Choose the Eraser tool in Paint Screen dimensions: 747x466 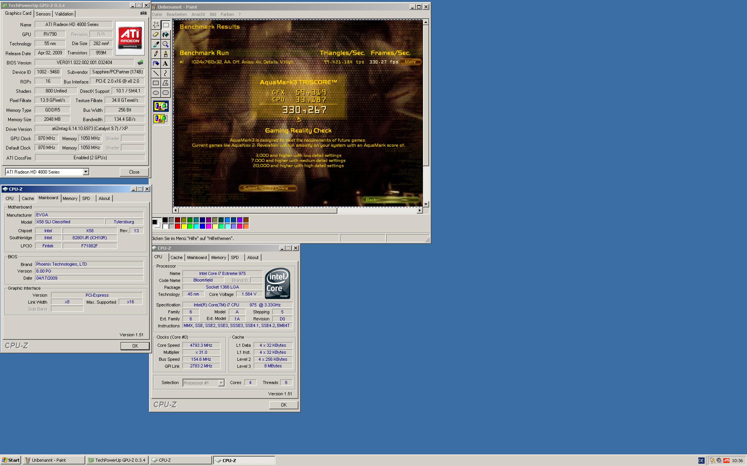(x=156, y=35)
